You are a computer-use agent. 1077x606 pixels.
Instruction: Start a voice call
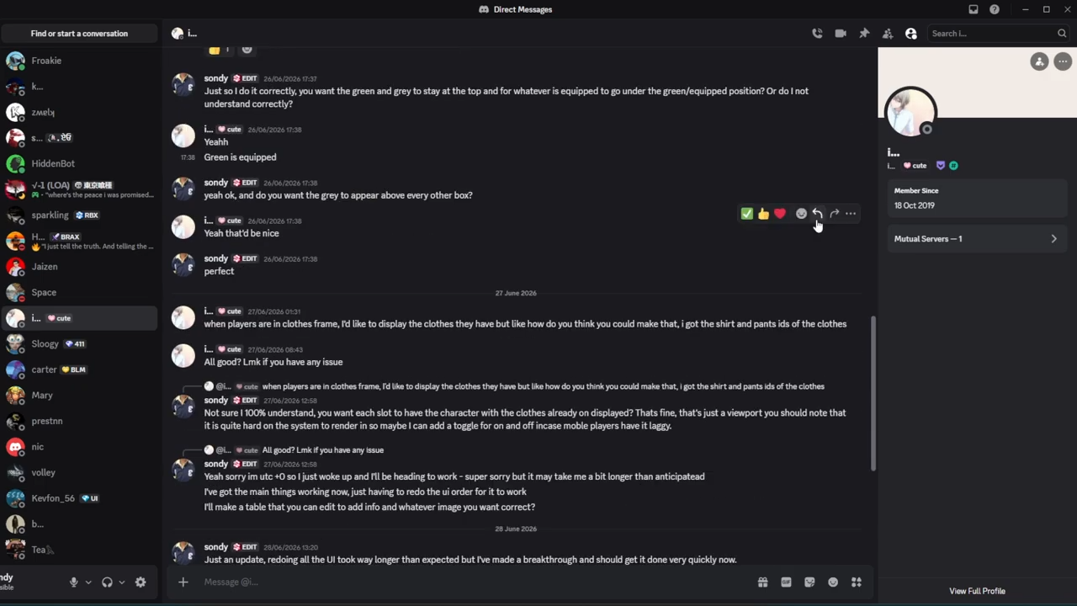click(817, 34)
